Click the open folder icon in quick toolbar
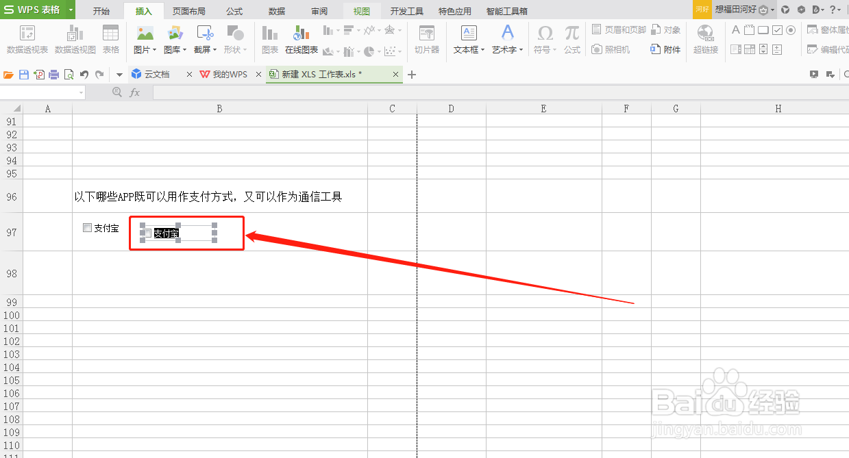Screen dimensions: 849x458 [x=9, y=75]
